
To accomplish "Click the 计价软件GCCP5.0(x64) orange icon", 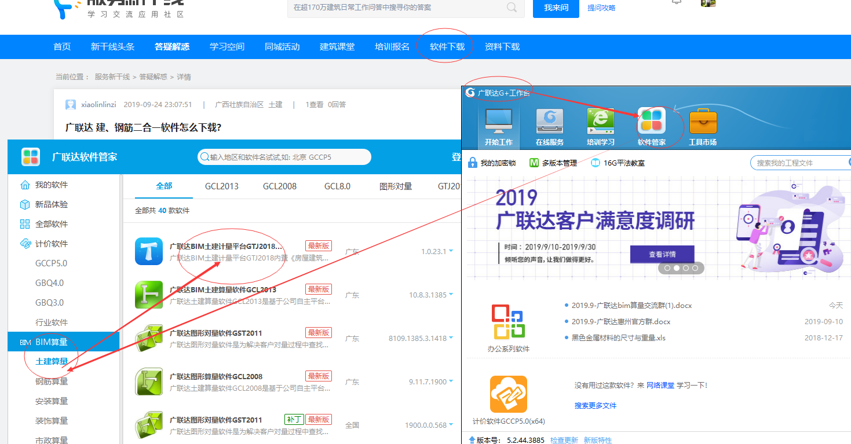I will tap(508, 394).
